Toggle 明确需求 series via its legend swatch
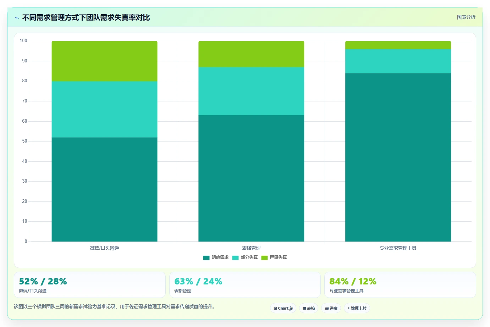This screenshot has width=490, height=327. pyautogui.click(x=206, y=257)
